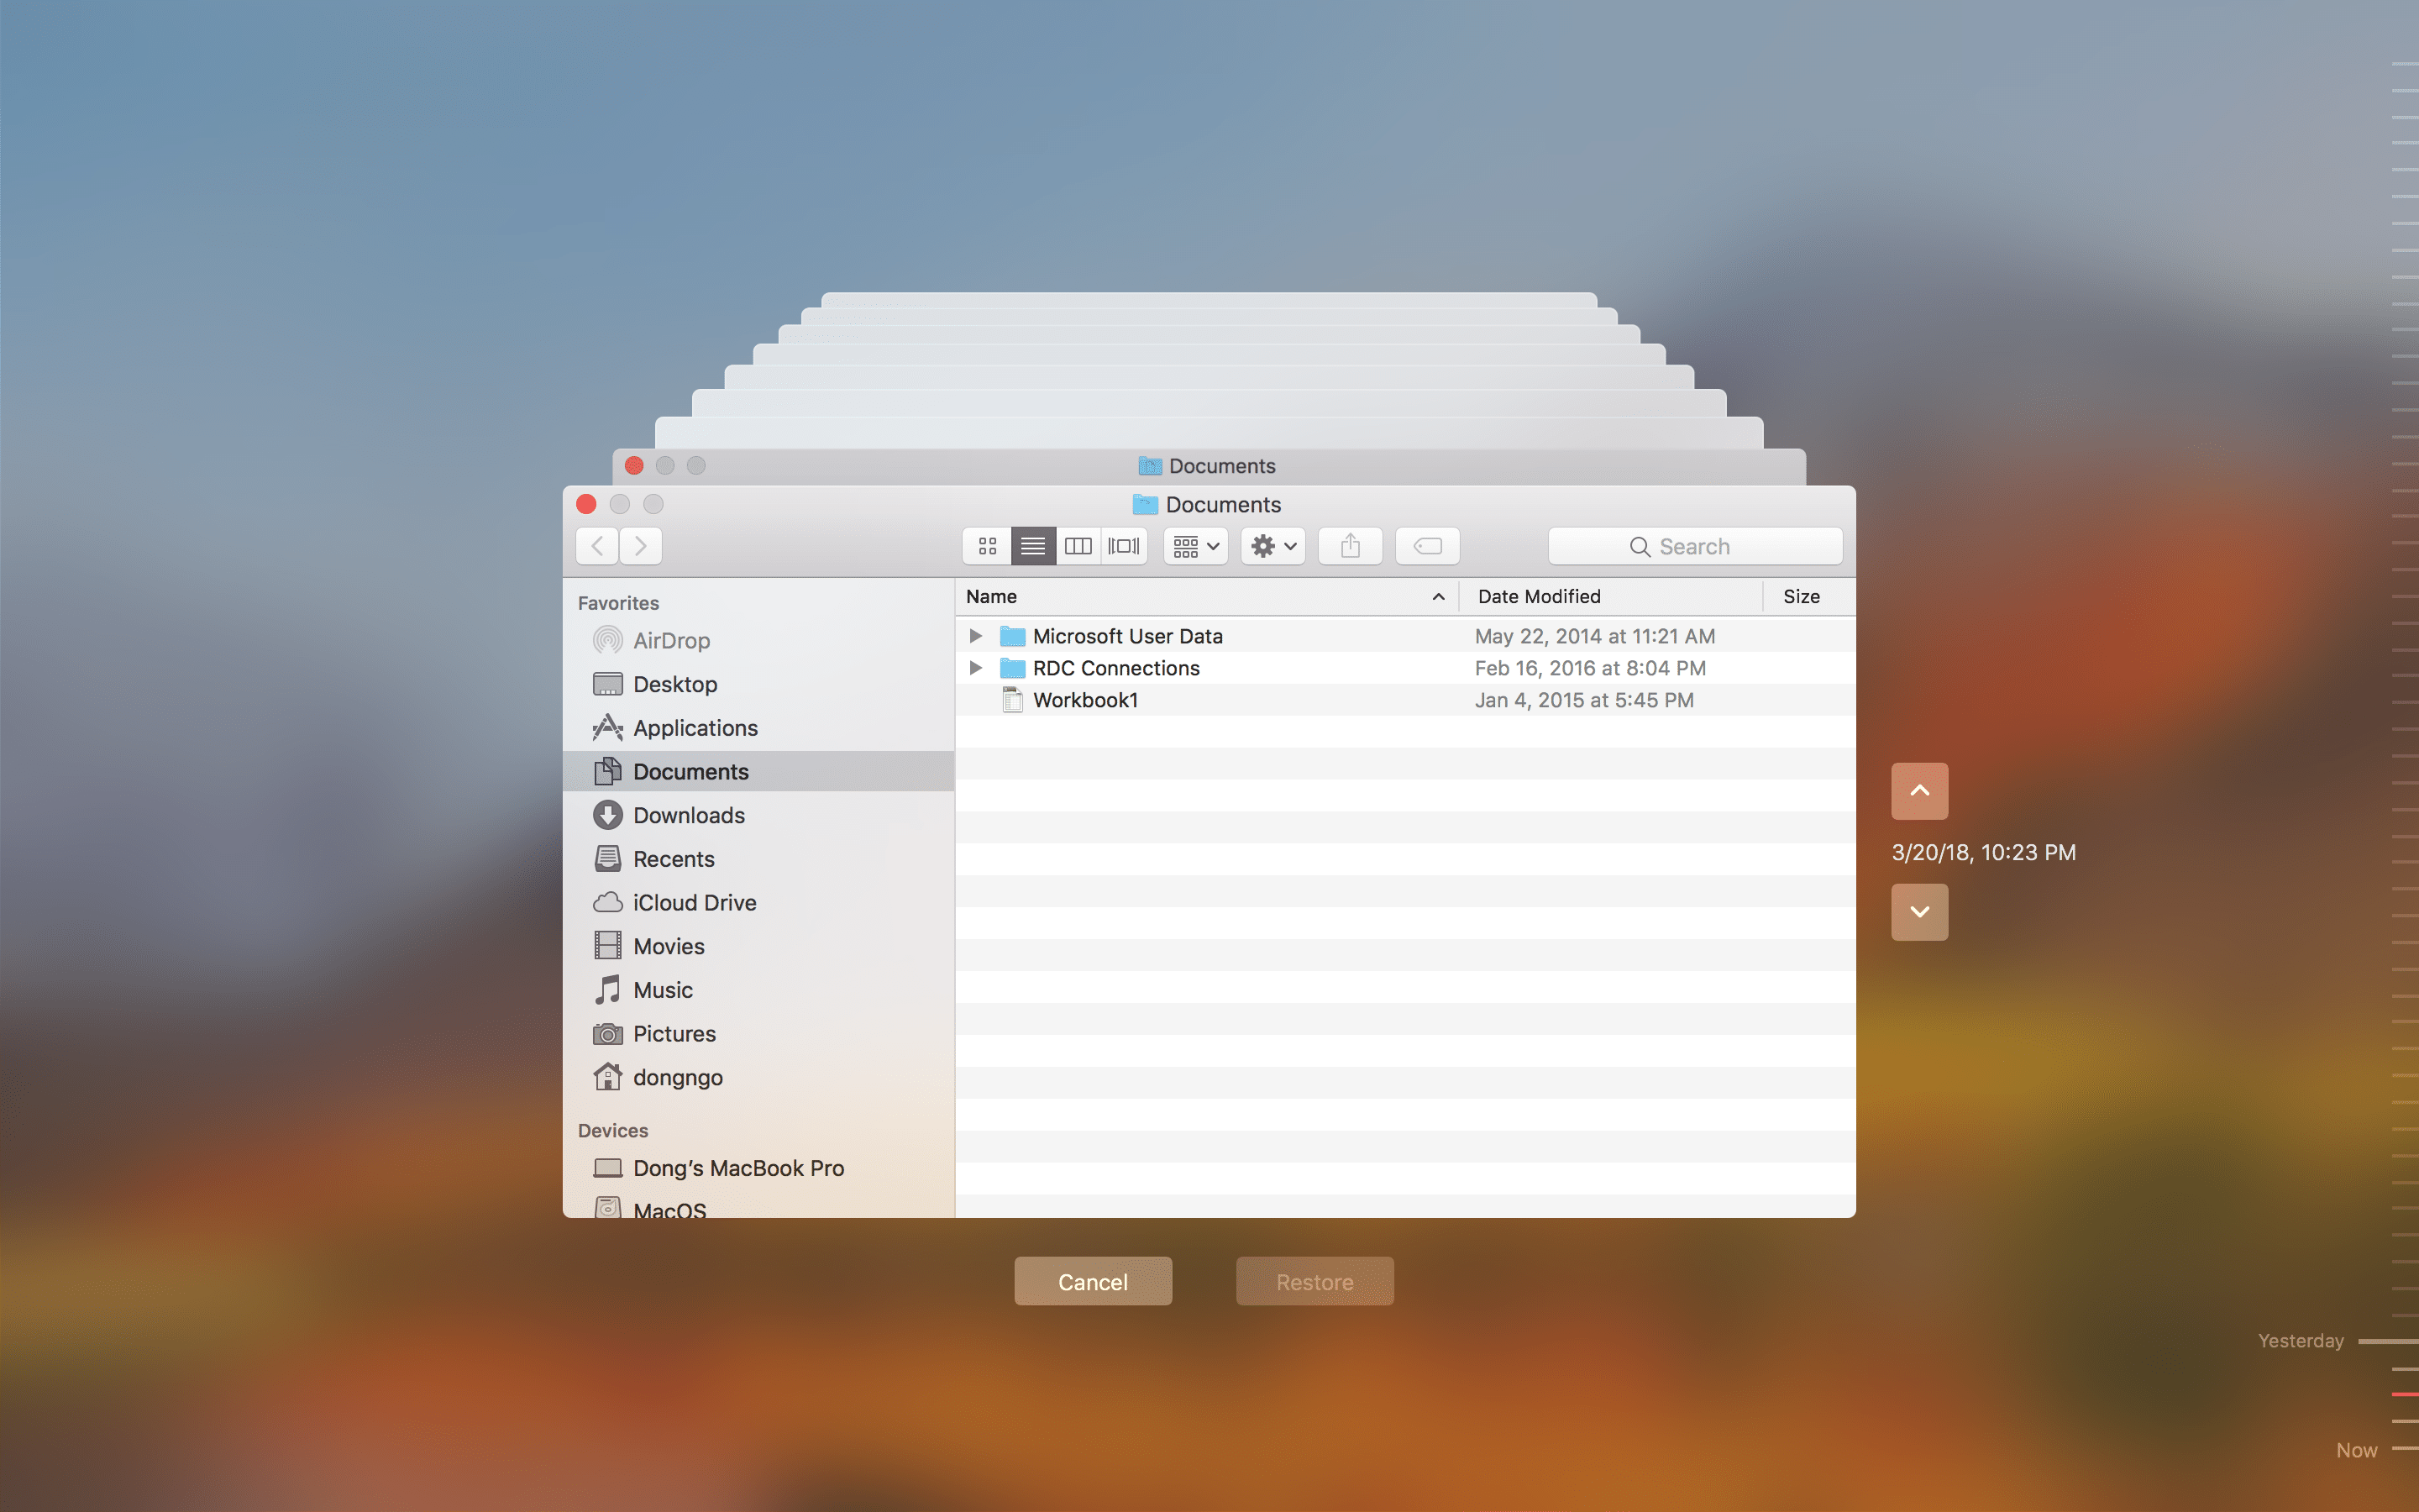Screen dimensions: 2419x1512
Task: Go to the previous backup with the up arrow
Action: [1918, 791]
